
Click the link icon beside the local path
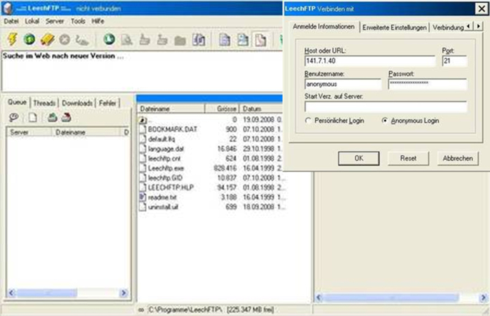tap(141, 310)
